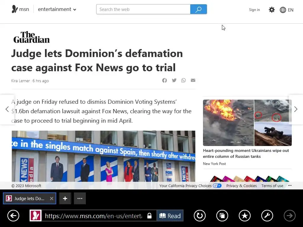Open Ukrainian tanks story thumbnail
The image size is (303, 227).
247,123
